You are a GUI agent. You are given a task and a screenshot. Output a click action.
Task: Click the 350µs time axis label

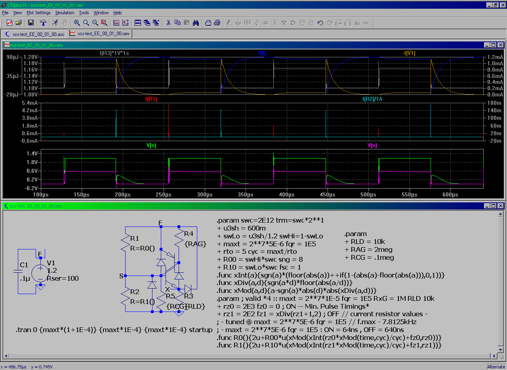point(246,195)
